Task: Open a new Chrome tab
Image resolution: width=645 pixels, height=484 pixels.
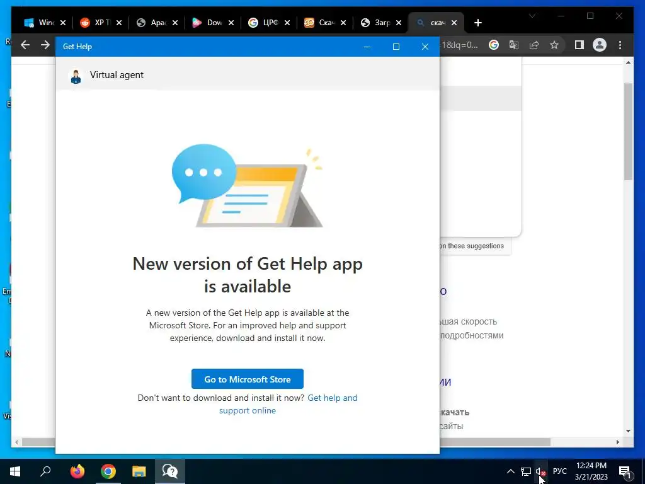Action: (478, 23)
